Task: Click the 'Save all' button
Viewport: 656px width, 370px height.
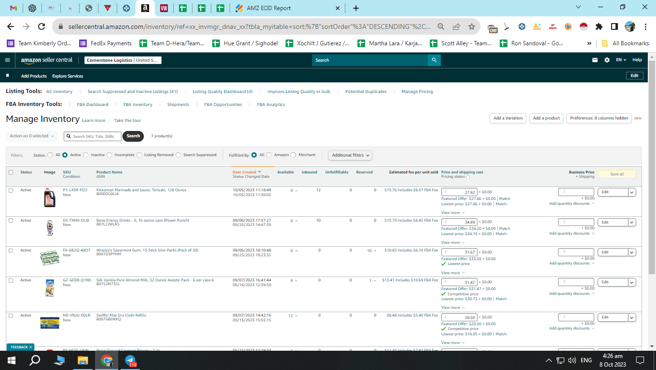Action: coord(617,174)
